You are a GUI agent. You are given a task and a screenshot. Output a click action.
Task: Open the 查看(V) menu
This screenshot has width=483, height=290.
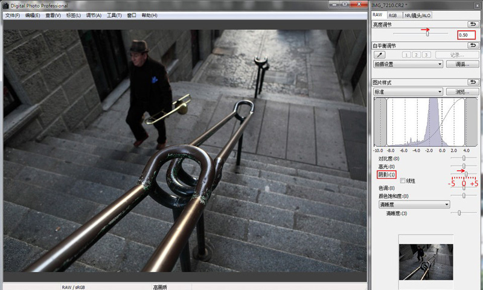click(x=53, y=16)
